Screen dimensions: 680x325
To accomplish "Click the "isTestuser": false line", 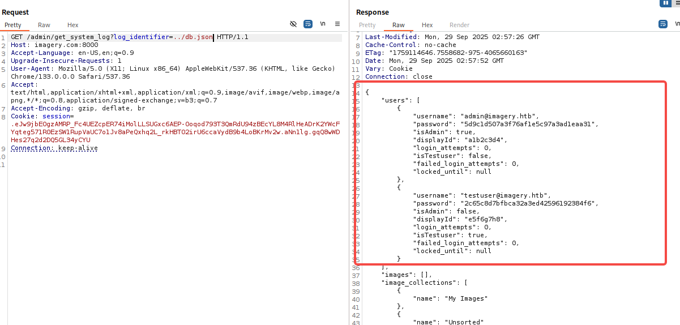I will (x=452, y=156).
